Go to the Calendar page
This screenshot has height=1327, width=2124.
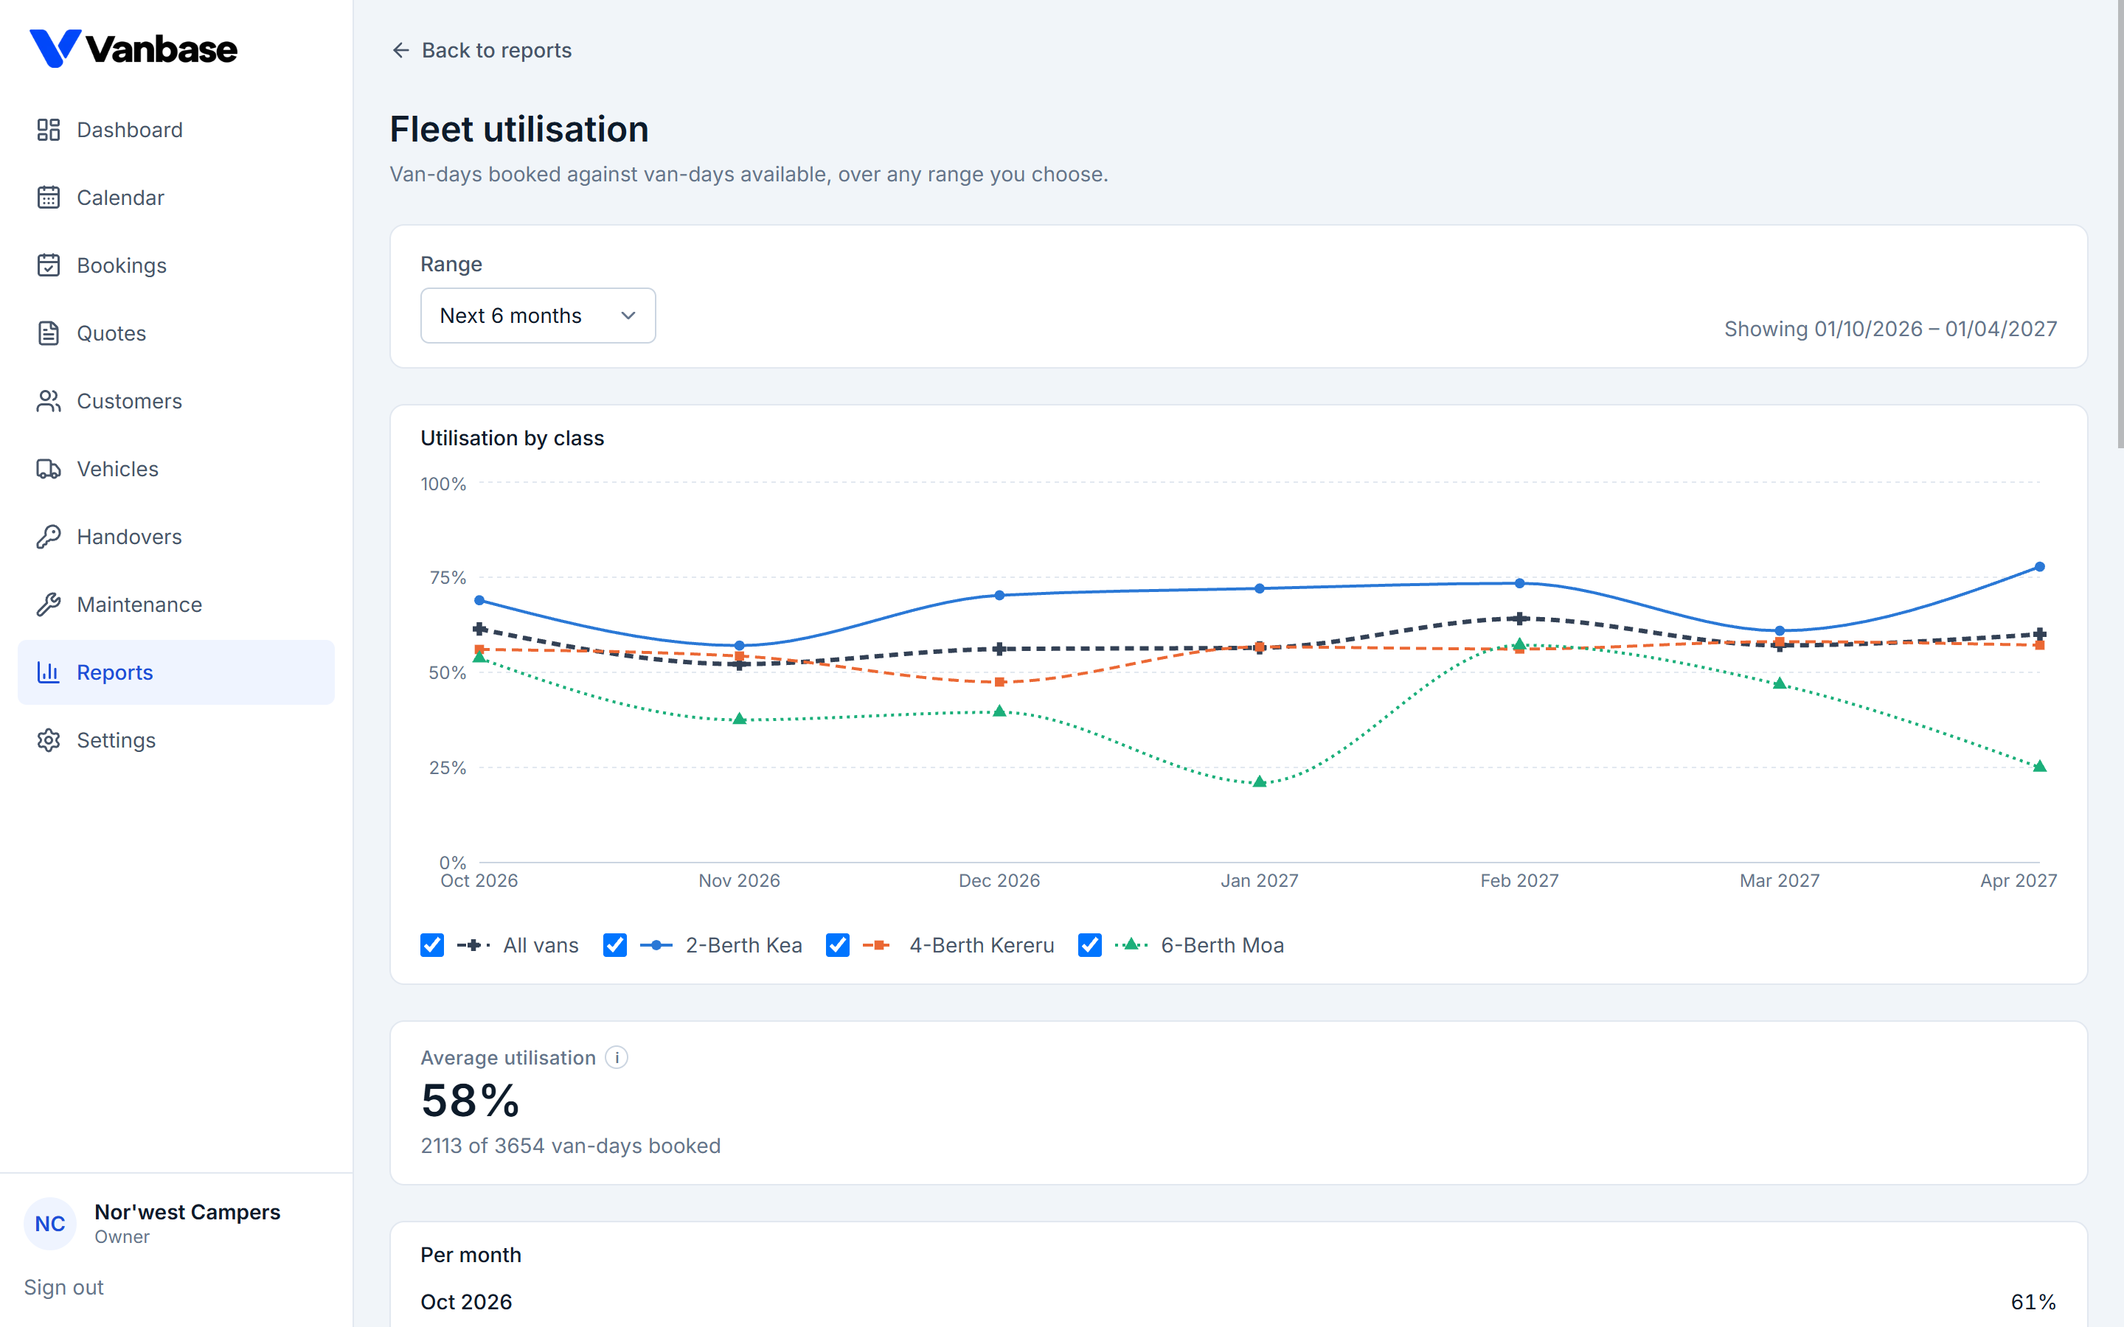[x=176, y=198]
